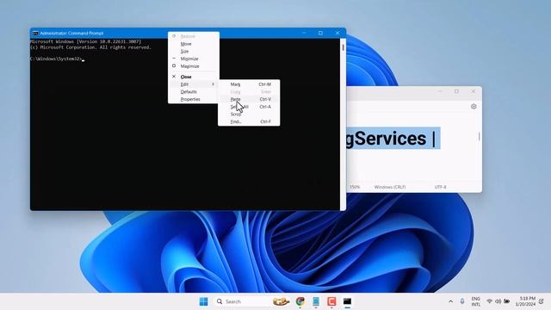Close the Notepad window
Screen dimensions: 551x310
coord(474,91)
